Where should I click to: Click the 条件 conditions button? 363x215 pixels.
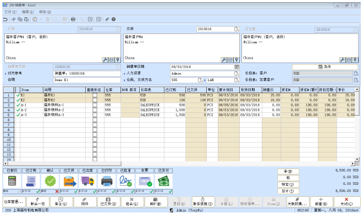(325, 67)
